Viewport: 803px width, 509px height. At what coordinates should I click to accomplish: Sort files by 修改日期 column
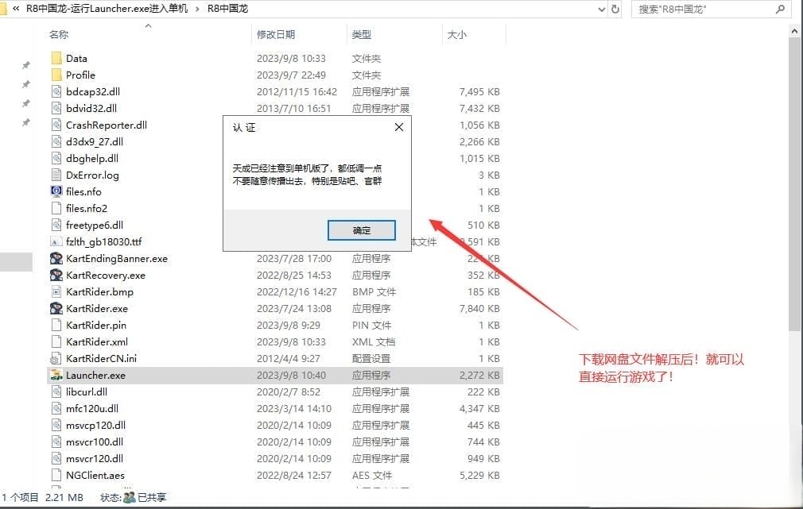276,35
